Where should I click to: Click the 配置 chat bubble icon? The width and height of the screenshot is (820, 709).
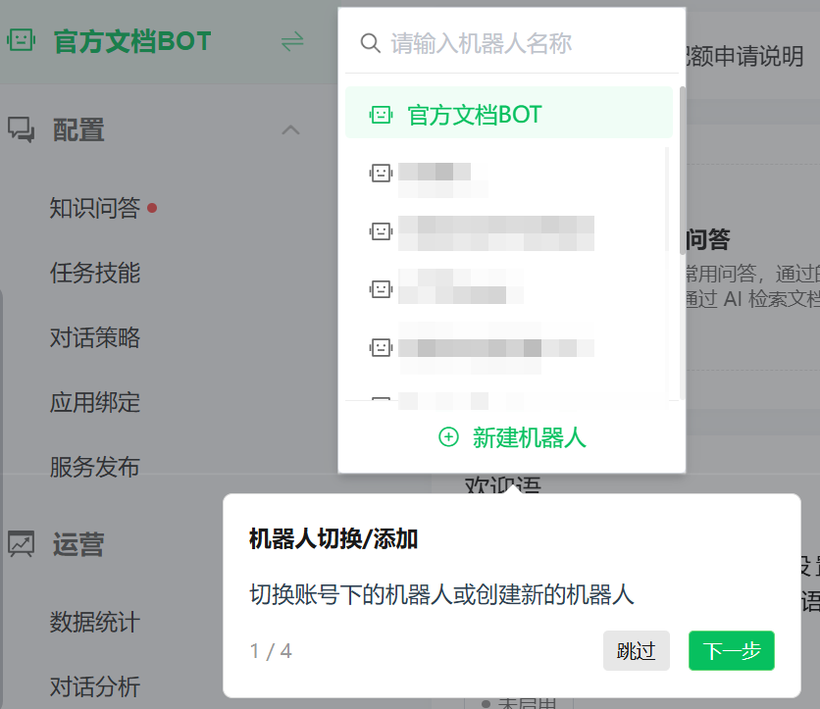[x=22, y=128]
